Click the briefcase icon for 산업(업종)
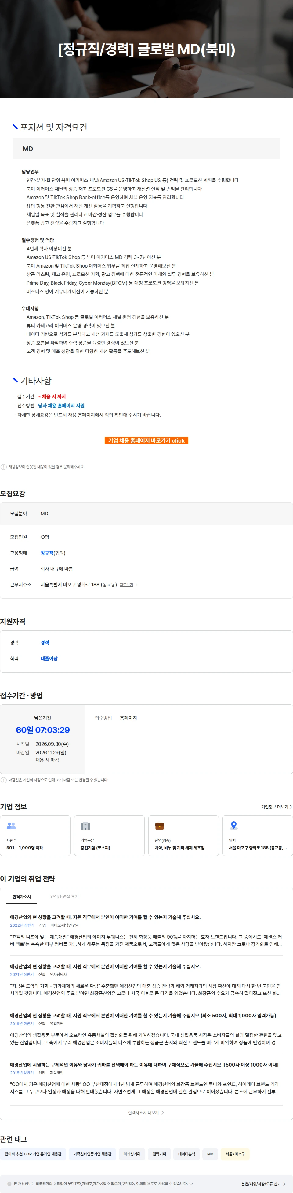 (159, 825)
